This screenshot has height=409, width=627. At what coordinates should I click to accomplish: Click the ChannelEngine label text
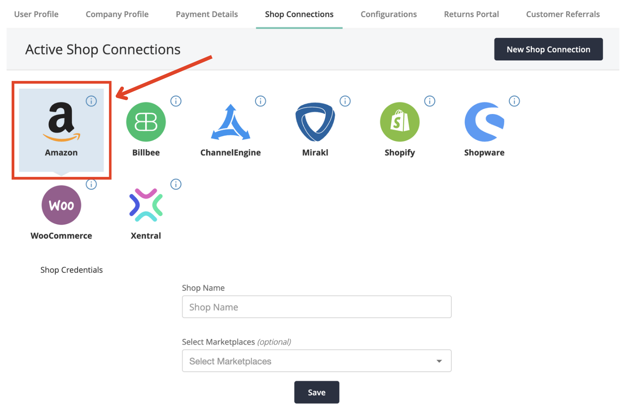(x=230, y=153)
